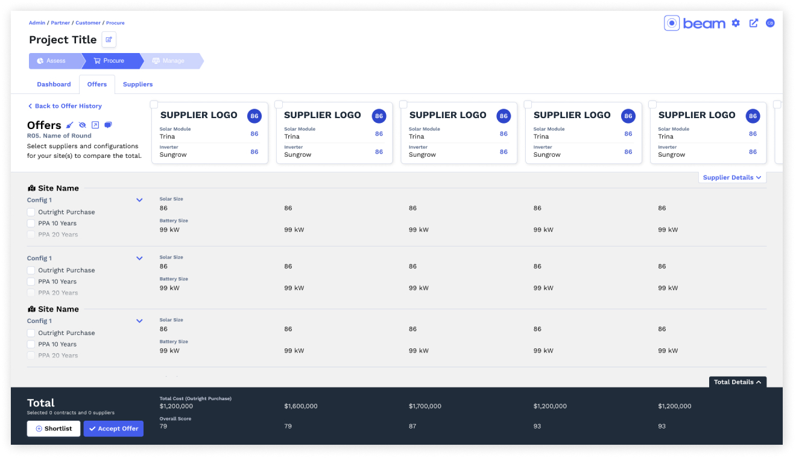Screen dimensions: 796x458
Task: Check PPA 10 Years under the bottom Config 1
Action: 31,344
